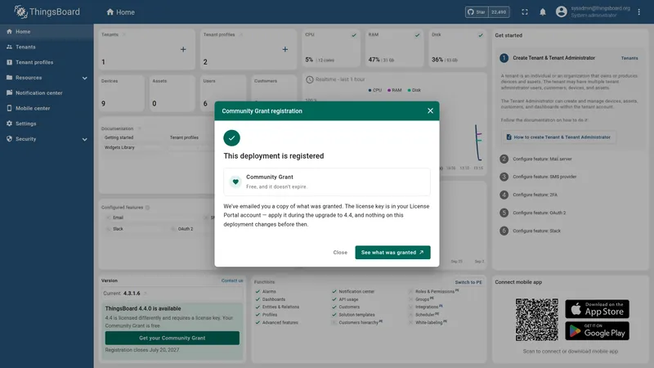Screen dimensions: 654x368
Task: Close the Community Grant registration dialog
Action: pyautogui.click(x=430, y=111)
